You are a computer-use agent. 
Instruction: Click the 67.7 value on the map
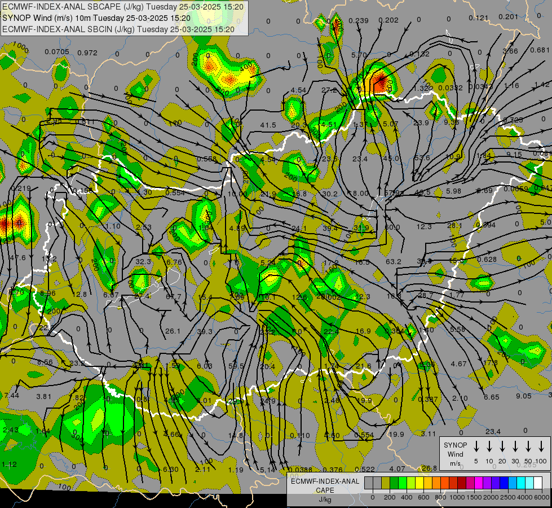[x=174, y=296]
